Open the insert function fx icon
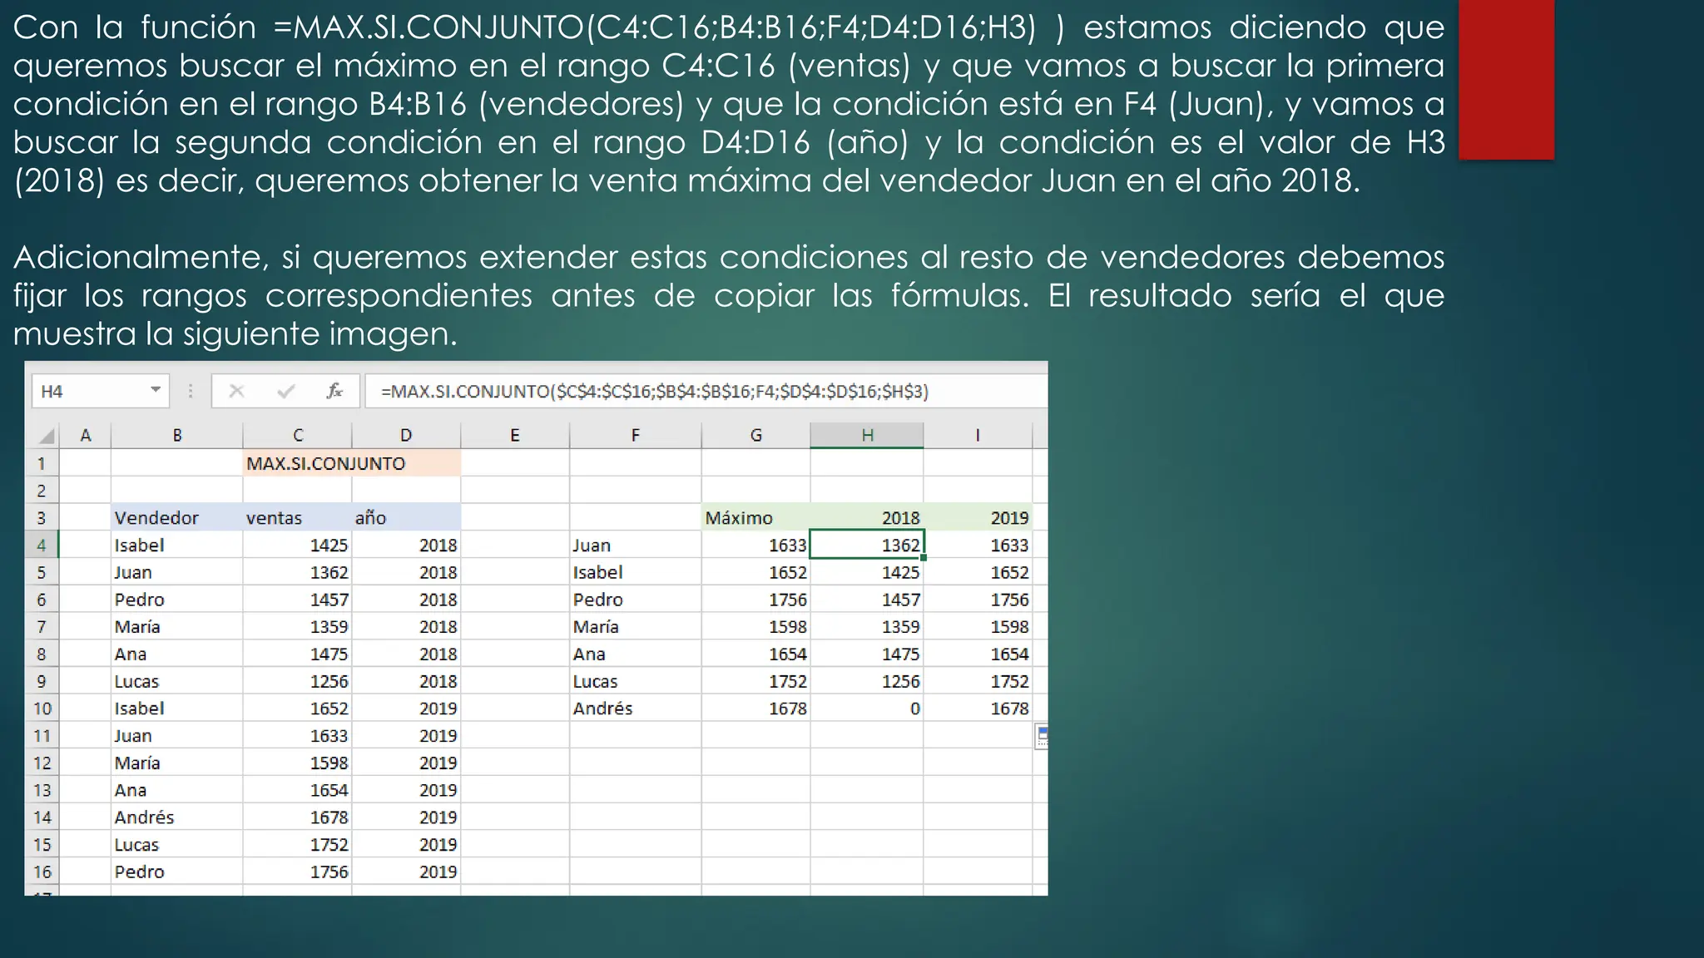 point(334,391)
